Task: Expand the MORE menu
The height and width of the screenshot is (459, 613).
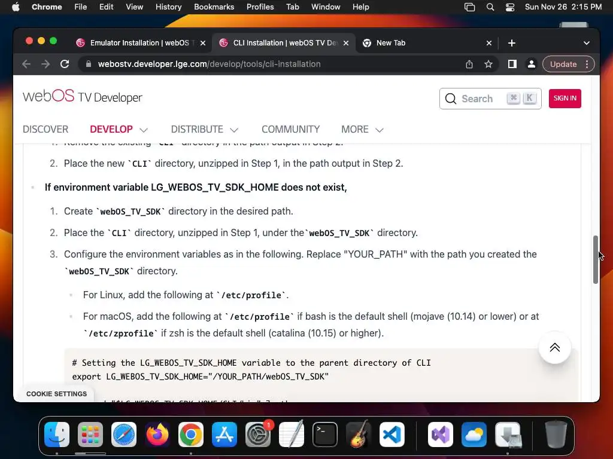Action: point(362,129)
